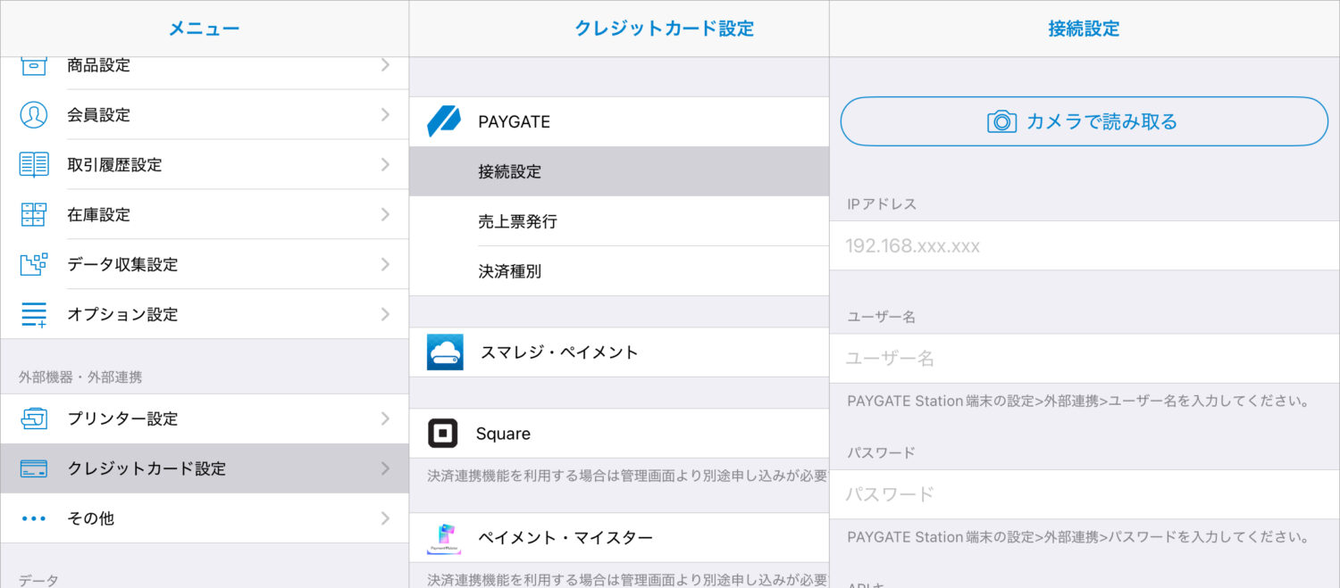This screenshot has height=588, width=1340.
Task: Click the カメラで読み取る button
Action: click(1083, 122)
